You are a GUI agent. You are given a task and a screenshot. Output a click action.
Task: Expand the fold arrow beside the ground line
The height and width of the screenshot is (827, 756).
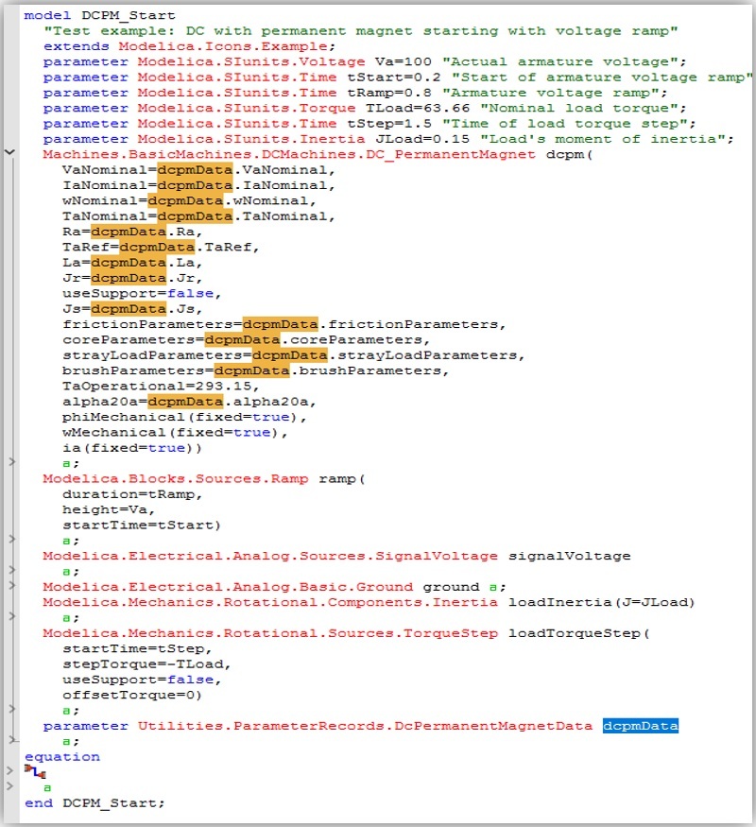coord(11,585)
